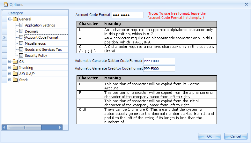Select the Stock category label
The width and height of the screenshot is (251, 143).
(23, 80)
